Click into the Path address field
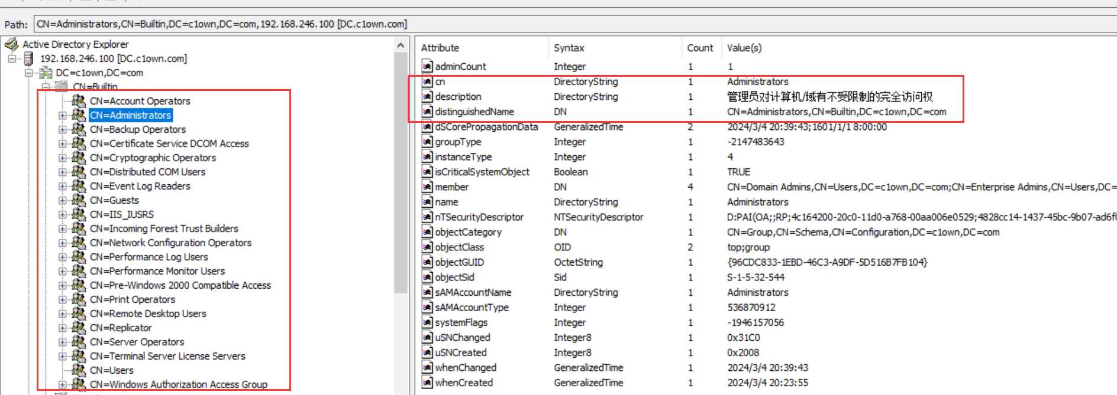This screenshot has height=395, width=1117. pyautogui.click(x=575, y=24)
